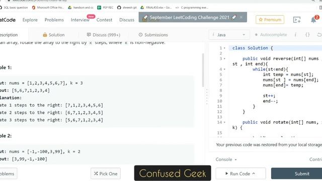
Task: Open the September LeetCoding Challenge 2021 banner
Action: pos(189,18)
